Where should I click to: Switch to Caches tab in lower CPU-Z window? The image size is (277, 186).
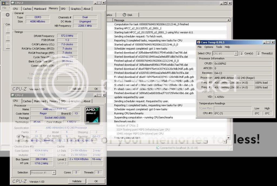pyautogui.click(x=27, y=101)
